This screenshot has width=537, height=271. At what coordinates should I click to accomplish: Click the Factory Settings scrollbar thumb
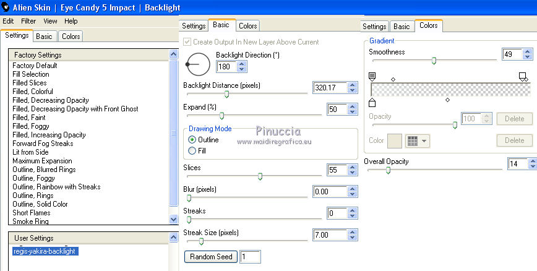click(x=173, y=133)
